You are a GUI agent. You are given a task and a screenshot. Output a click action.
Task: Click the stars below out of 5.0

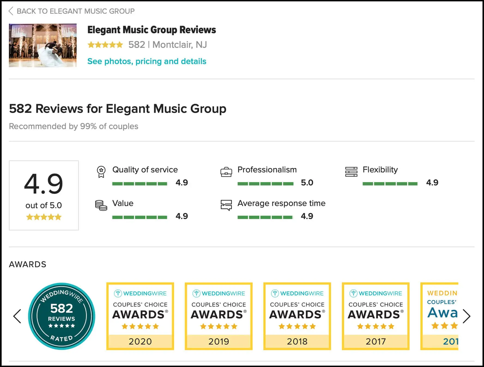tap(44, 217)
